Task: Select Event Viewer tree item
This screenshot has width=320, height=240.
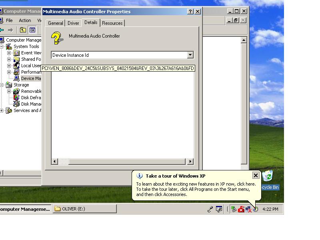Action: 31,53
